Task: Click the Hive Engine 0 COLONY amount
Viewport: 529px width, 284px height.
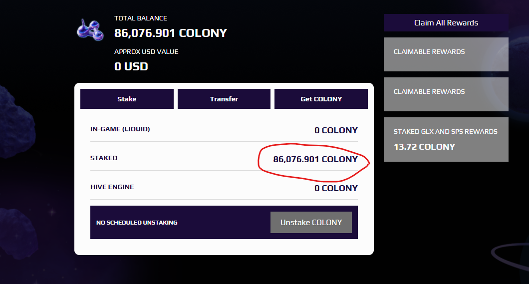Action: pyautogui.click(x=336, y=188)
